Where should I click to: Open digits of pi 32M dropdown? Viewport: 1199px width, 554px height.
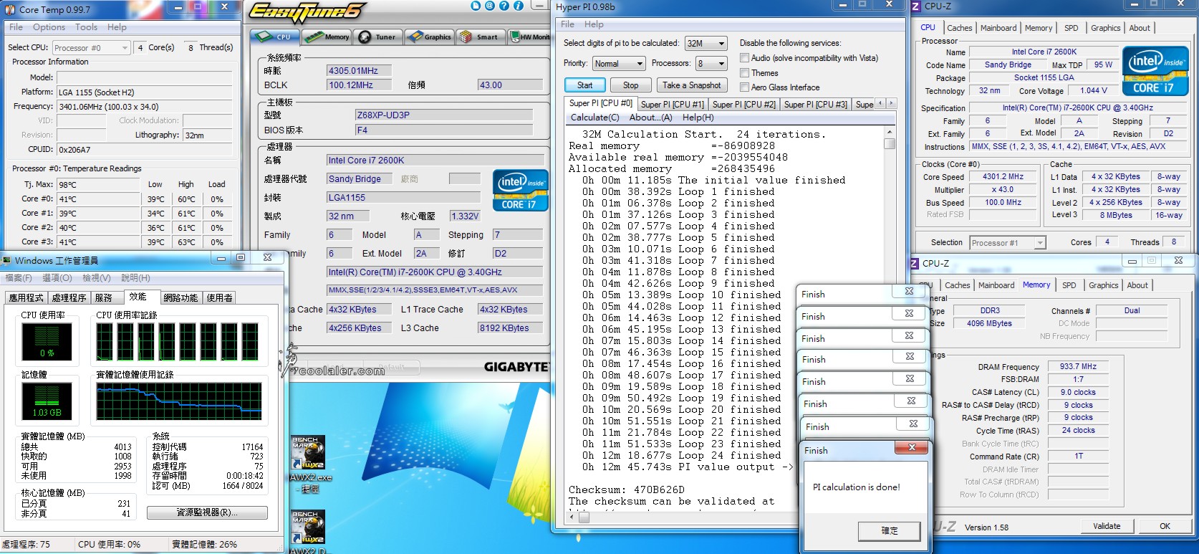pyautogui.click(x=706, y=44)
